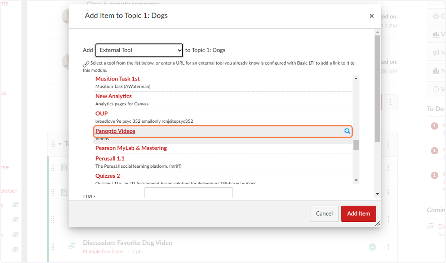The image size is (446, 263).
Task: Click the tool list scrollbar thumb
Action: (356, 145)
